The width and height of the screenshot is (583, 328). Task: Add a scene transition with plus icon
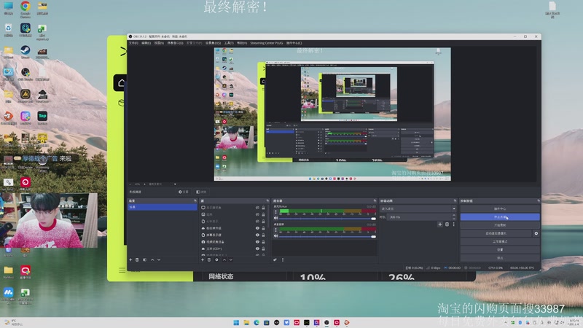tap(440, 224)
